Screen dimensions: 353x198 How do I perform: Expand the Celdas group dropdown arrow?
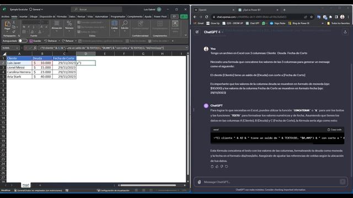pyautogui.click(x=114, y=31)
